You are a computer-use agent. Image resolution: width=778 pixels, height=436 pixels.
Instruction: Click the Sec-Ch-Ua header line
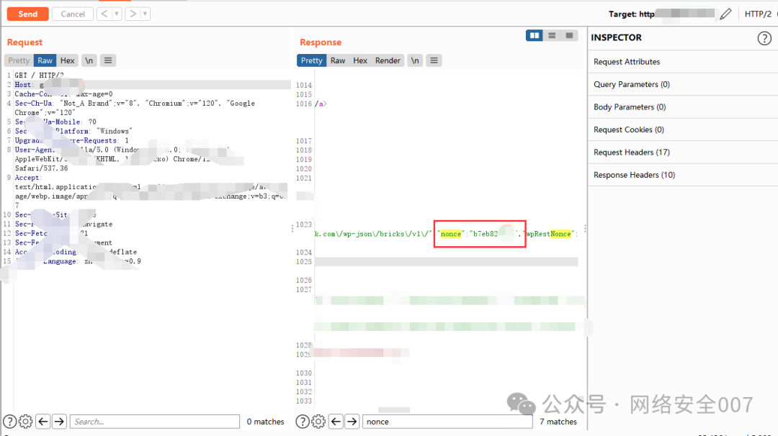135,108
